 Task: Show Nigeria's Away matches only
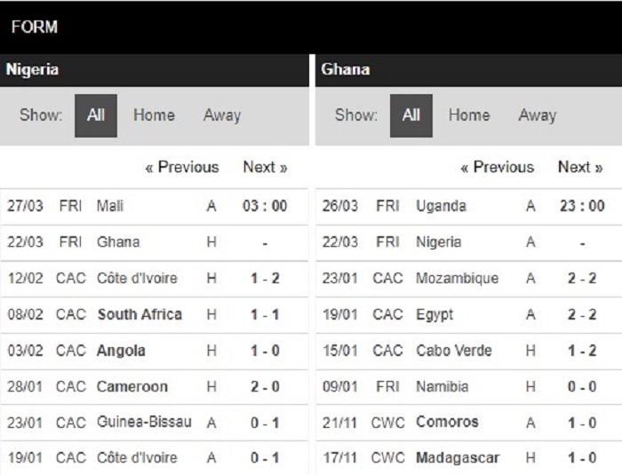pos(222,115)
